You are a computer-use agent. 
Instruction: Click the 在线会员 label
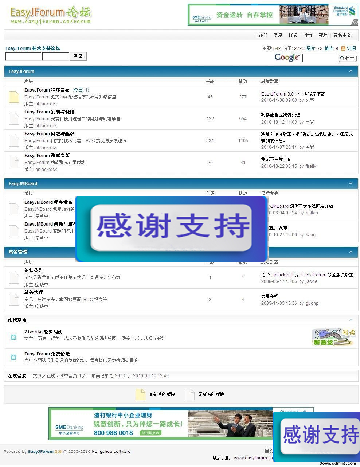pyautogui.click(x=17, y=376)
